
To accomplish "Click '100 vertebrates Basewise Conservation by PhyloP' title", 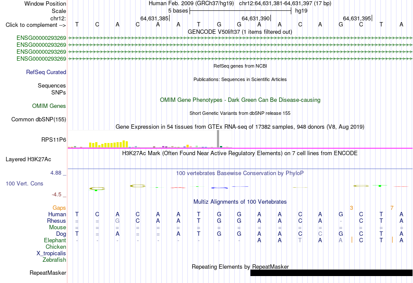I will [240, 173].
